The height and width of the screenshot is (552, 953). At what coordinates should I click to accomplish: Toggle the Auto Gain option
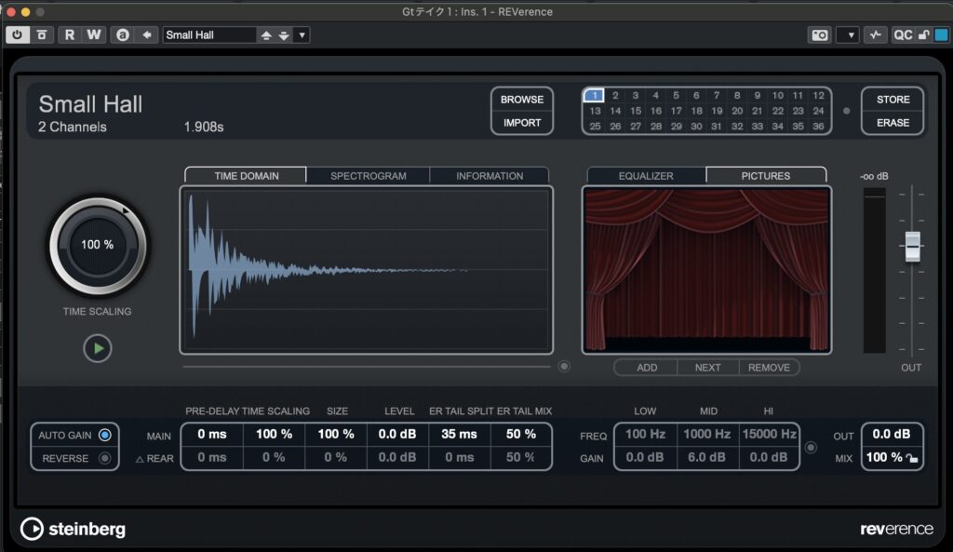[104, 435]
